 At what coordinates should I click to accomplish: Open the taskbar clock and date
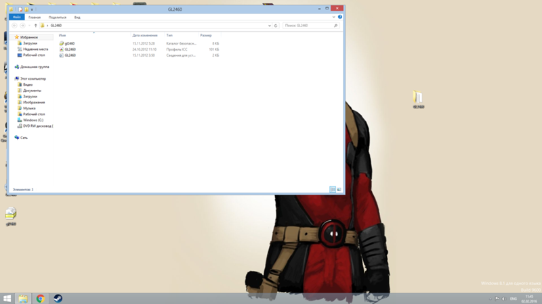529,299
